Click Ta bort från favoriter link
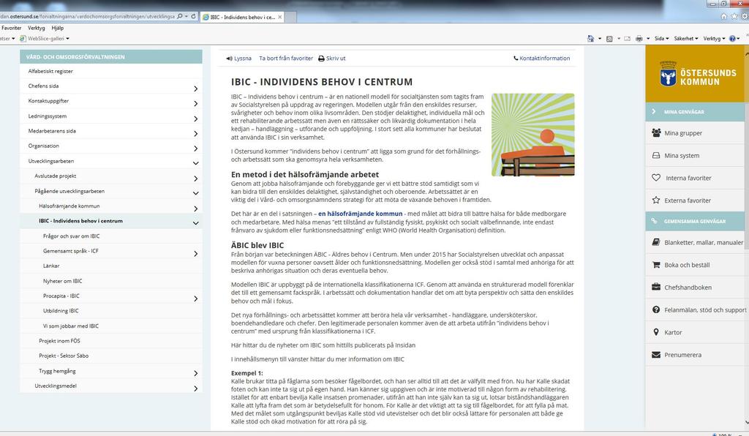 click(x=286, y=59)
